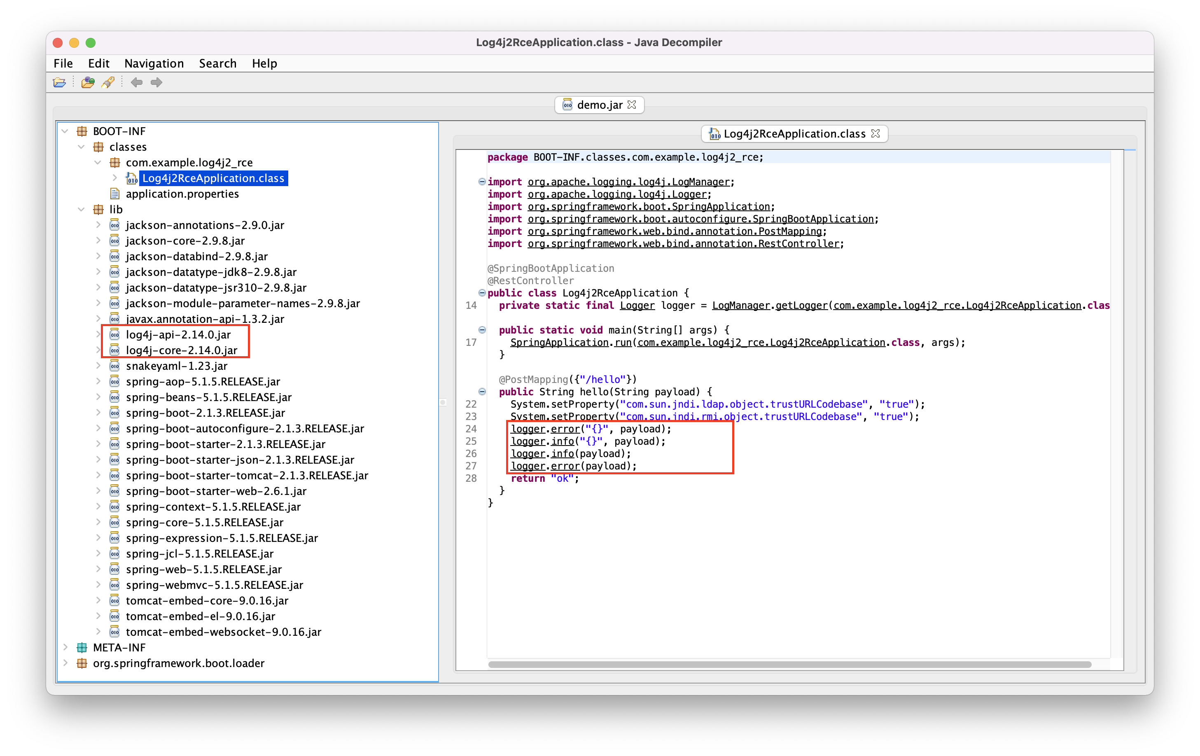Expand the log4j-core-2.14.0.jar node
Viewport: 1200px width, 756px height.
[x=98, y=350]
